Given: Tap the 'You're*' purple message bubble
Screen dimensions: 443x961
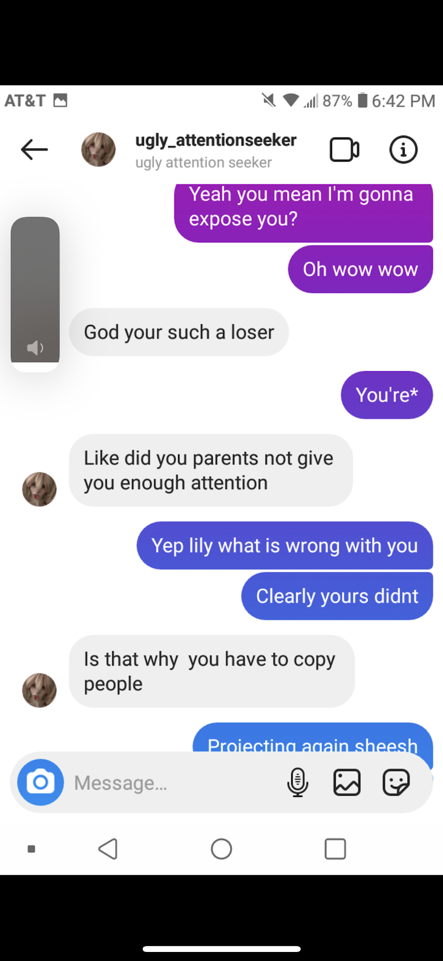Looking at the screenshot, I should 387,395.
